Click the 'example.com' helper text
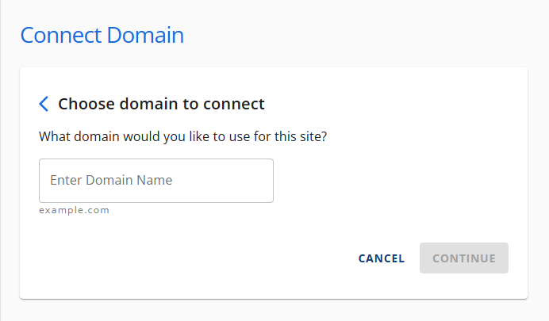The height and width of the screenshot is (321, 549). [74, 211]
